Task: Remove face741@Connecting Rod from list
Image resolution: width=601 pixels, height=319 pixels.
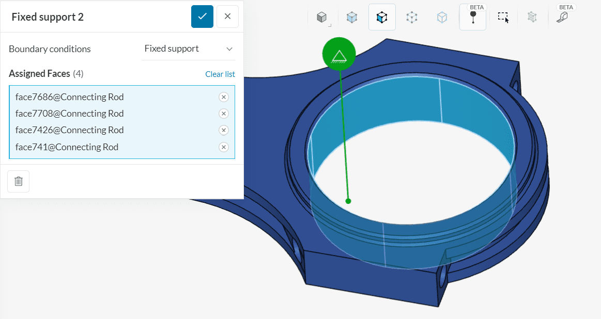Action: pyautogui.click(x=223, y=147)
